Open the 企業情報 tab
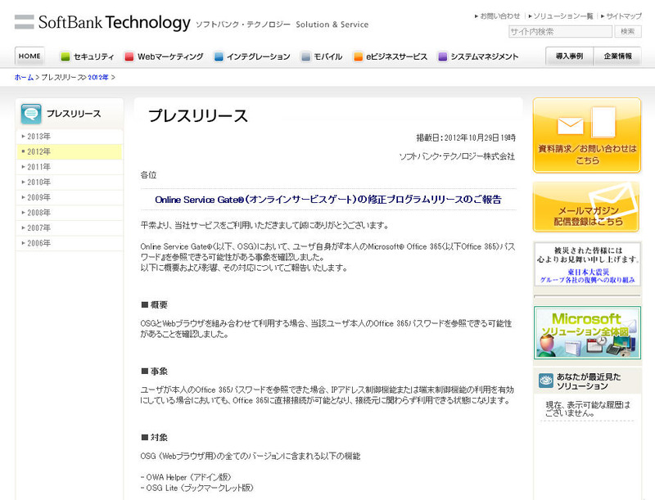Screen dimensions: 655x500 tap(617, 56)
